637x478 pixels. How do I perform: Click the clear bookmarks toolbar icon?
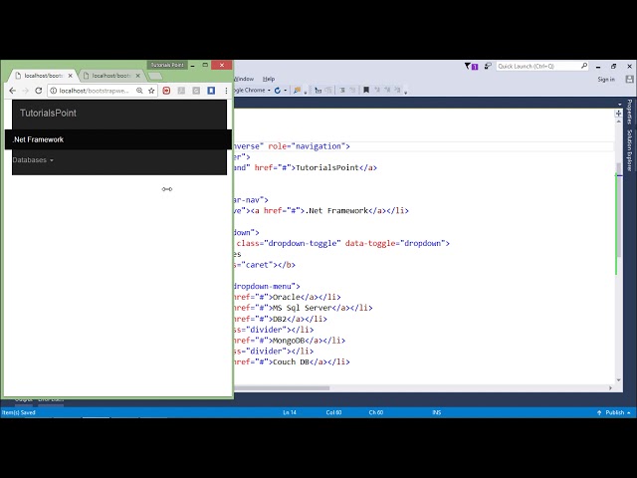397,90
